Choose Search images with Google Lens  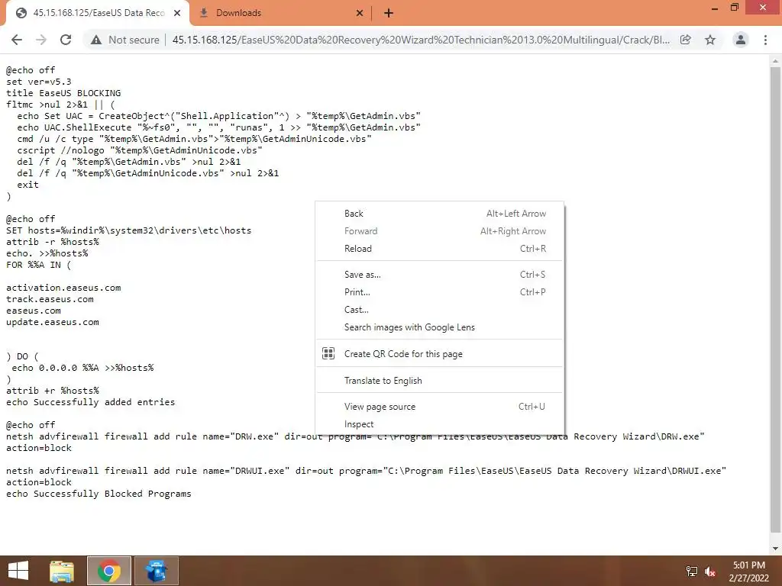439,327
